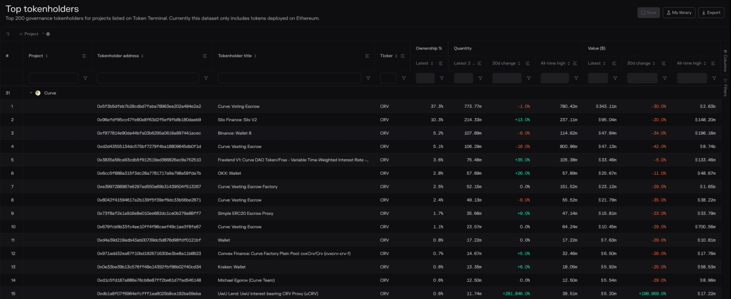Image resolution: width=731 pixels, height=299 pixels.
Task: Open the Tokenholder title column menu icon
Action: [x=367, y=55]
